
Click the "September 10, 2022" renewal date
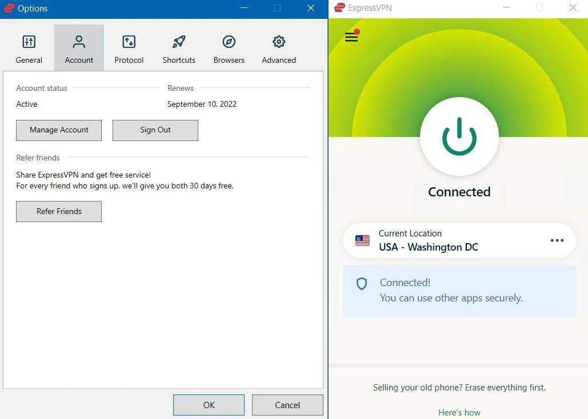202,104
